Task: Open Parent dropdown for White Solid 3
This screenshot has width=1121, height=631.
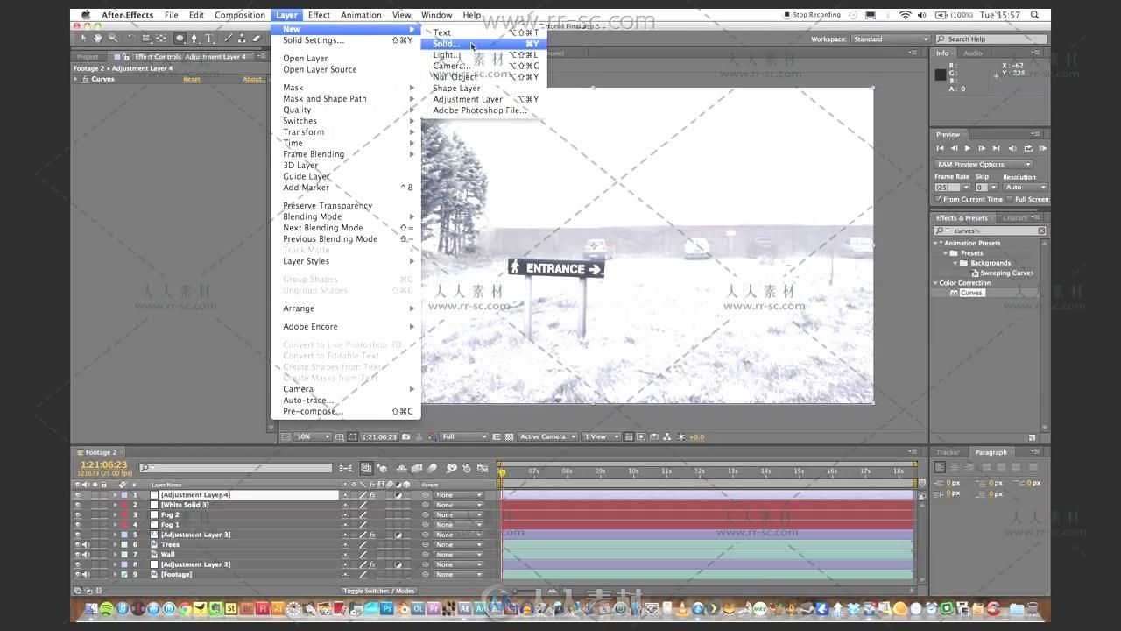Action: (x=458, y=505)
